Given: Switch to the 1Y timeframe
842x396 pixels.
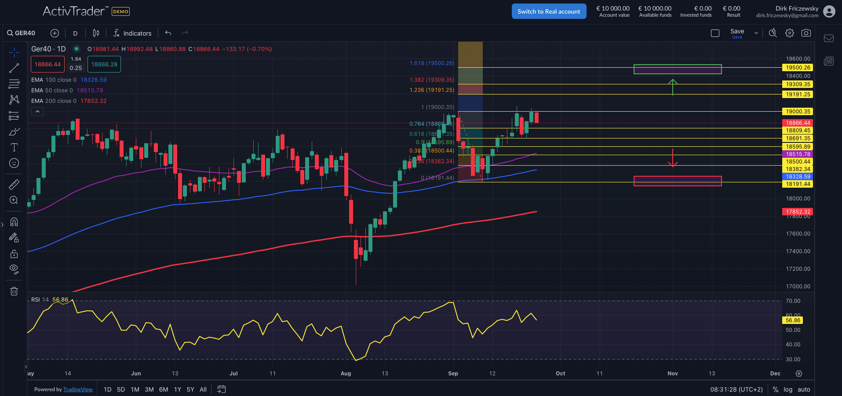Looking at the screenshot, I should pos(177,389).
